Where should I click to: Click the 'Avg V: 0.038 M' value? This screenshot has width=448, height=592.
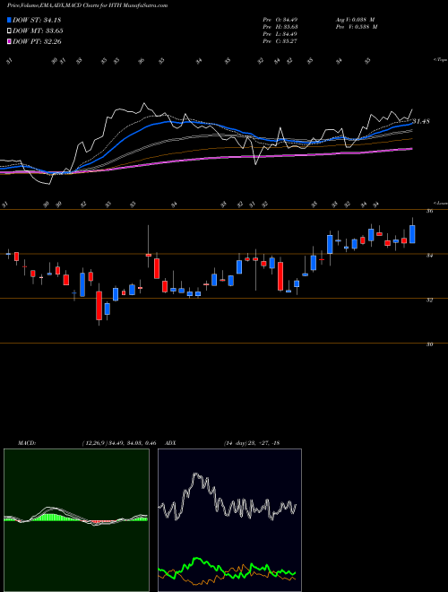click(355, 20)
